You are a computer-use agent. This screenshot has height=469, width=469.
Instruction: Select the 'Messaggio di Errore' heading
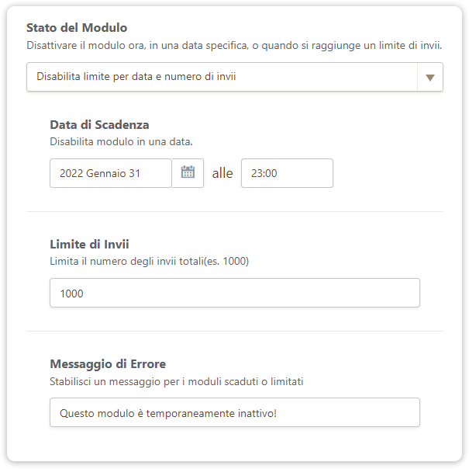[x=108, y=363]
